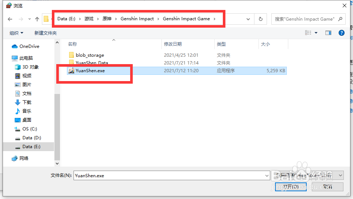This screenshot has width=353, height=199.
Task: Select YuanShen.exe file
Action: click(x=177, y=71)
